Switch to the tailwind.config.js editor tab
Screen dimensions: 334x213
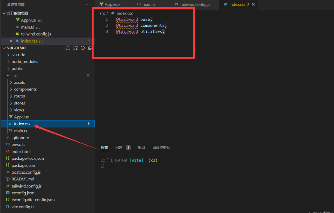(195, 4)
